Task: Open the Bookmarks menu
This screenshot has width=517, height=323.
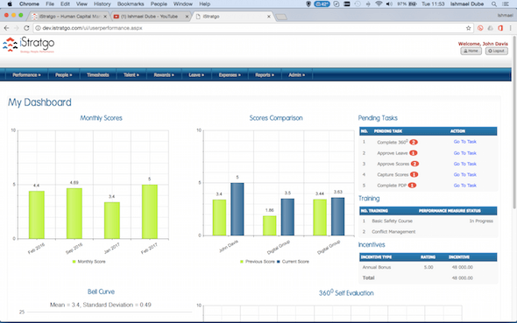Action: point(131,4)
